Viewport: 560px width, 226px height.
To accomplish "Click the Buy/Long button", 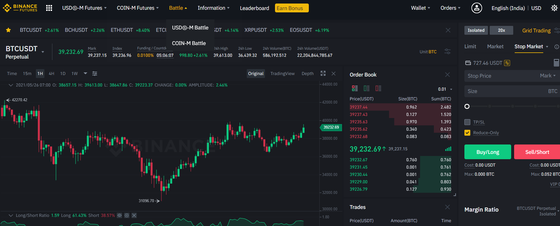I will (488, 152).
